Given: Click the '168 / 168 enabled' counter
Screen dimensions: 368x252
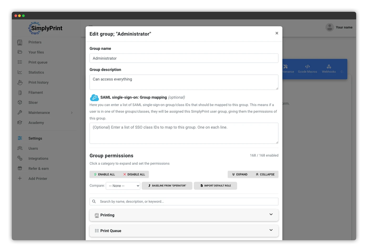Looking at the screenshot, I should pos(264,156).
